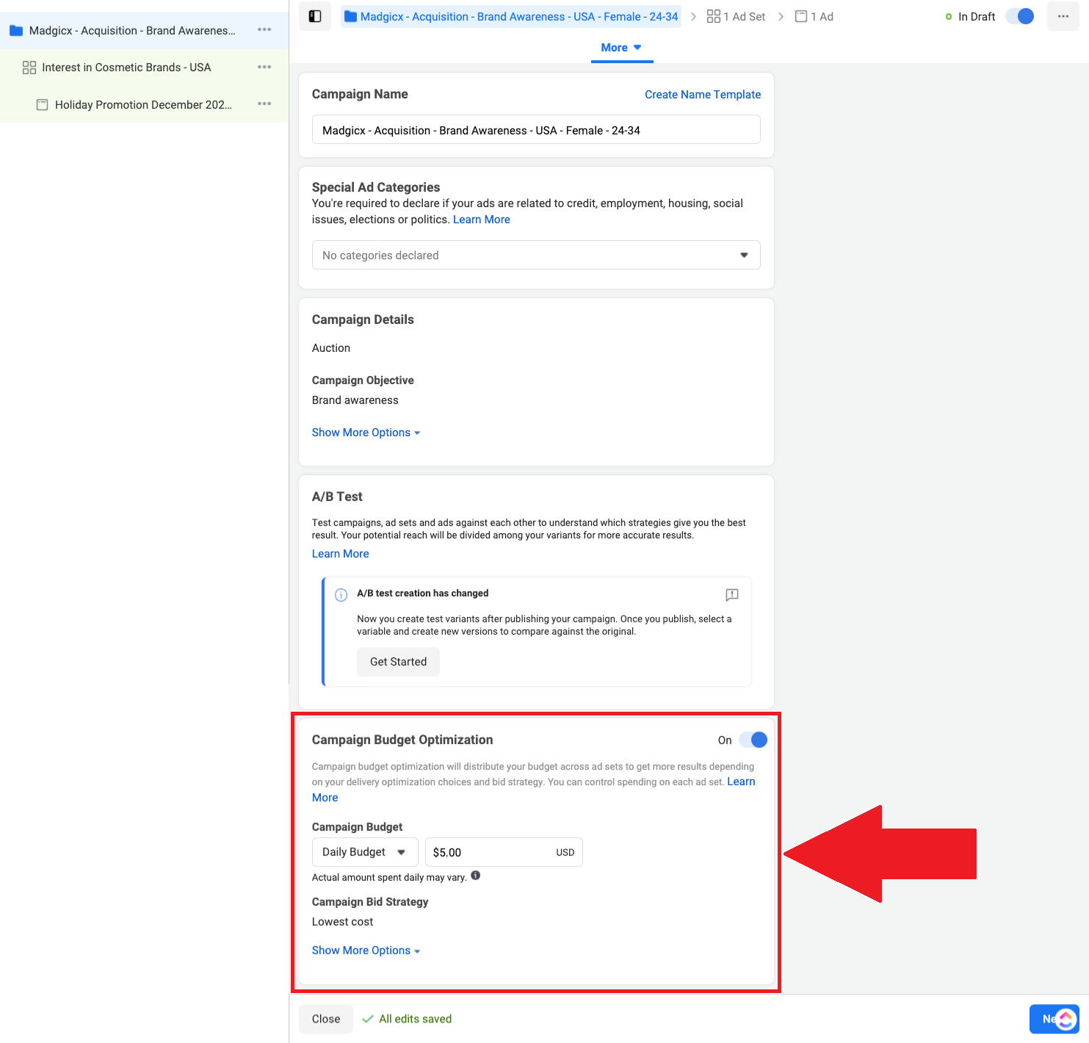Expand Show More Options under Campaign Details
The height and width of the screenshot is (1043, 1089).
pos(366,433)
